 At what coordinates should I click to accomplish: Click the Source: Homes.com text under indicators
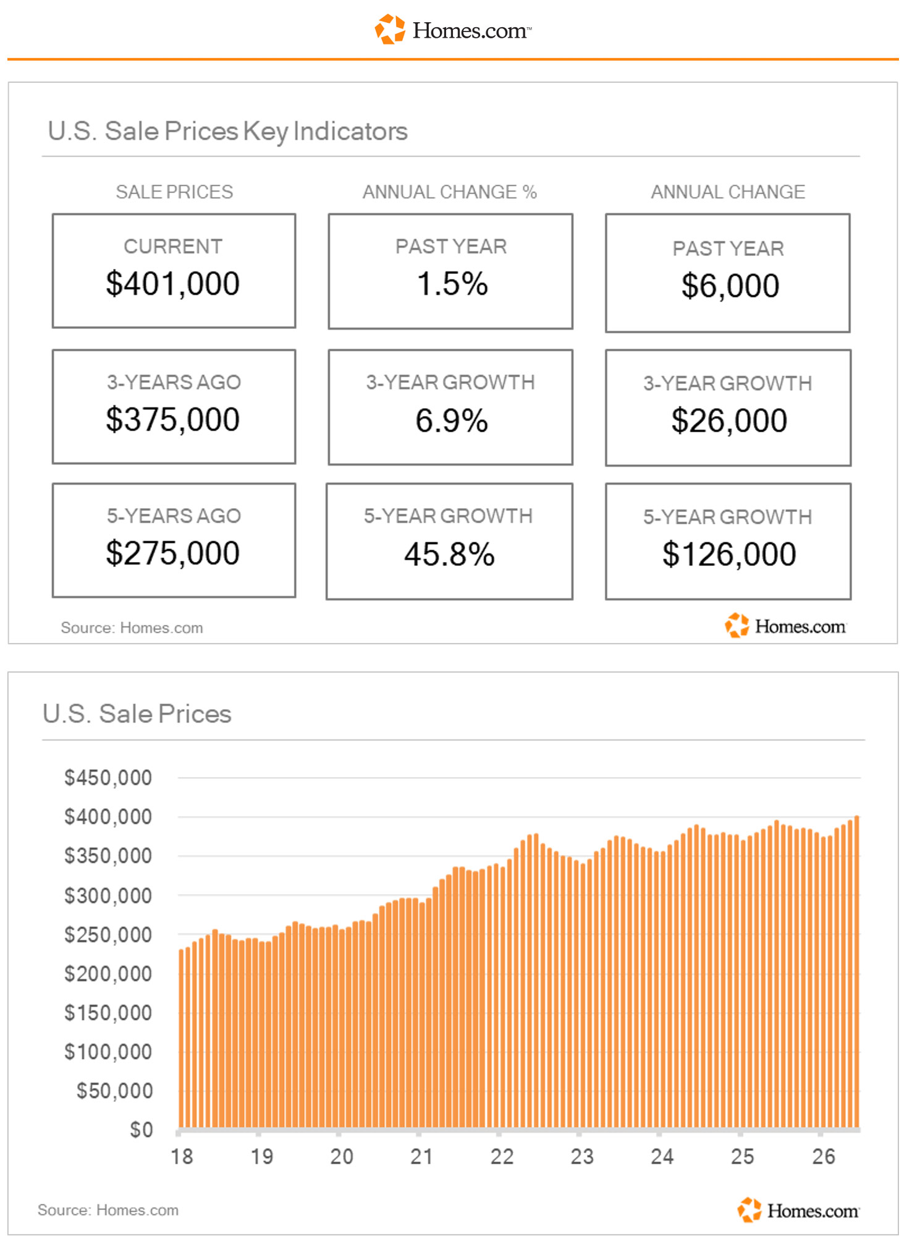pyautogui.click(x=132, y=628)
